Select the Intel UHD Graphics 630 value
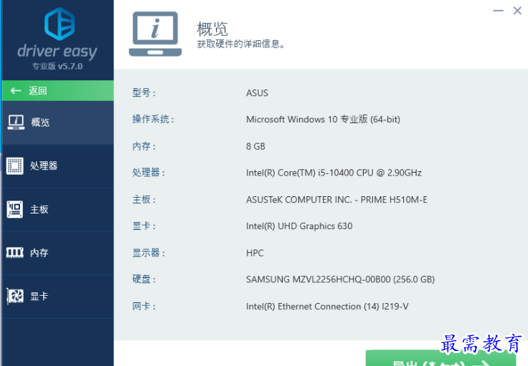Screen dimensions: 528x366 (299, 226)
